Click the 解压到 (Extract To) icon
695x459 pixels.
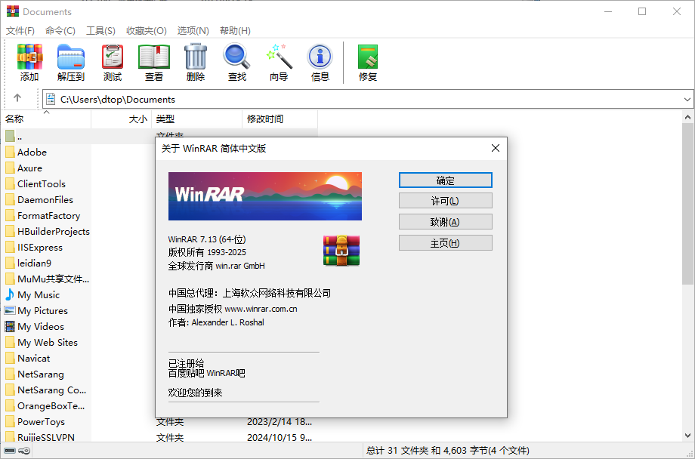coord(70,60)
